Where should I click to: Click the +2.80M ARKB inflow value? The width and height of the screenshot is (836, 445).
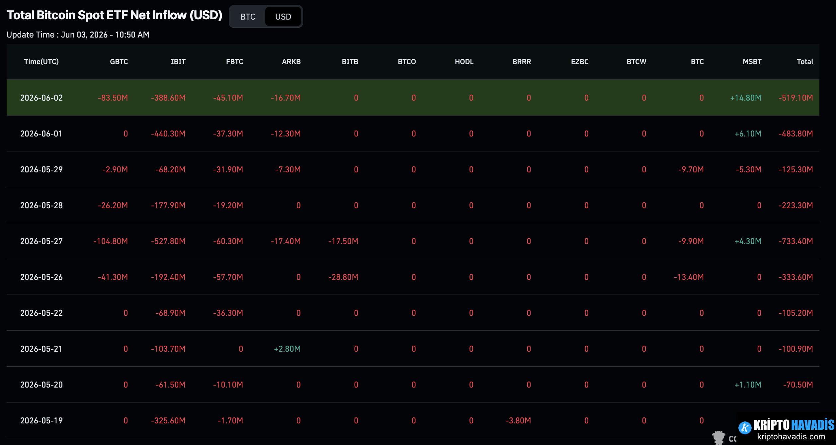click(287, 349)
